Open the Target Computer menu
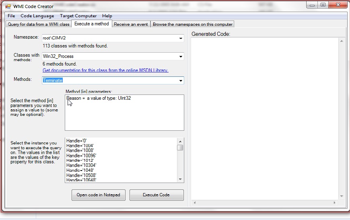This screenshot has height=220, width=350. click(78, 16)
